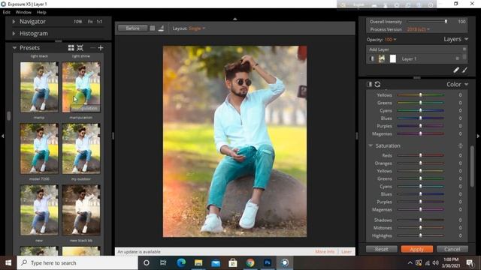The width and height of the screenshot is (481, 270).
Task: Select the white mask thumbnail on Layer 1
Action: (x=392, y=58)
